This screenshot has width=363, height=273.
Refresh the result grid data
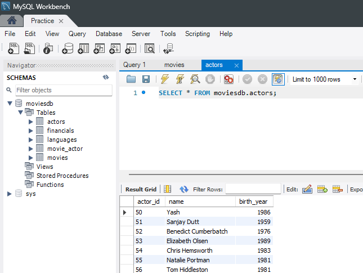pos(184,189)
